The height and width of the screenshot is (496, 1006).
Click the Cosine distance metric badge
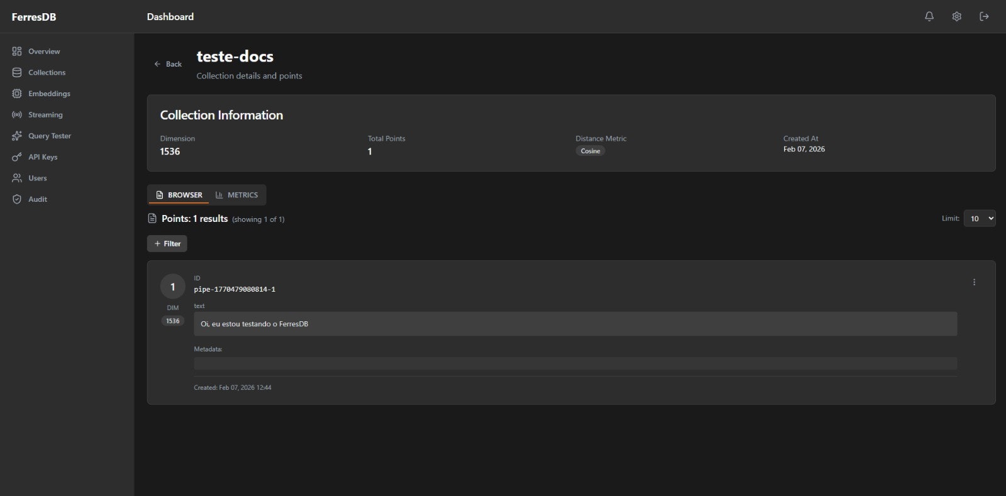[x=590, y=151]
